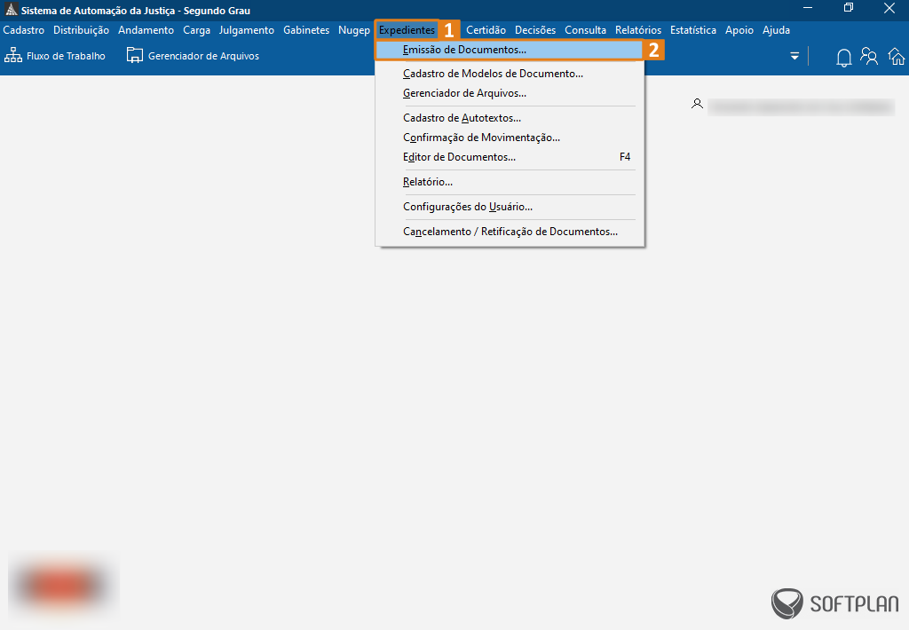Click Confirmação de Movimentação entry
This screenshot has height=630, width=909.
pyautogui.click(x=481, y=138)
